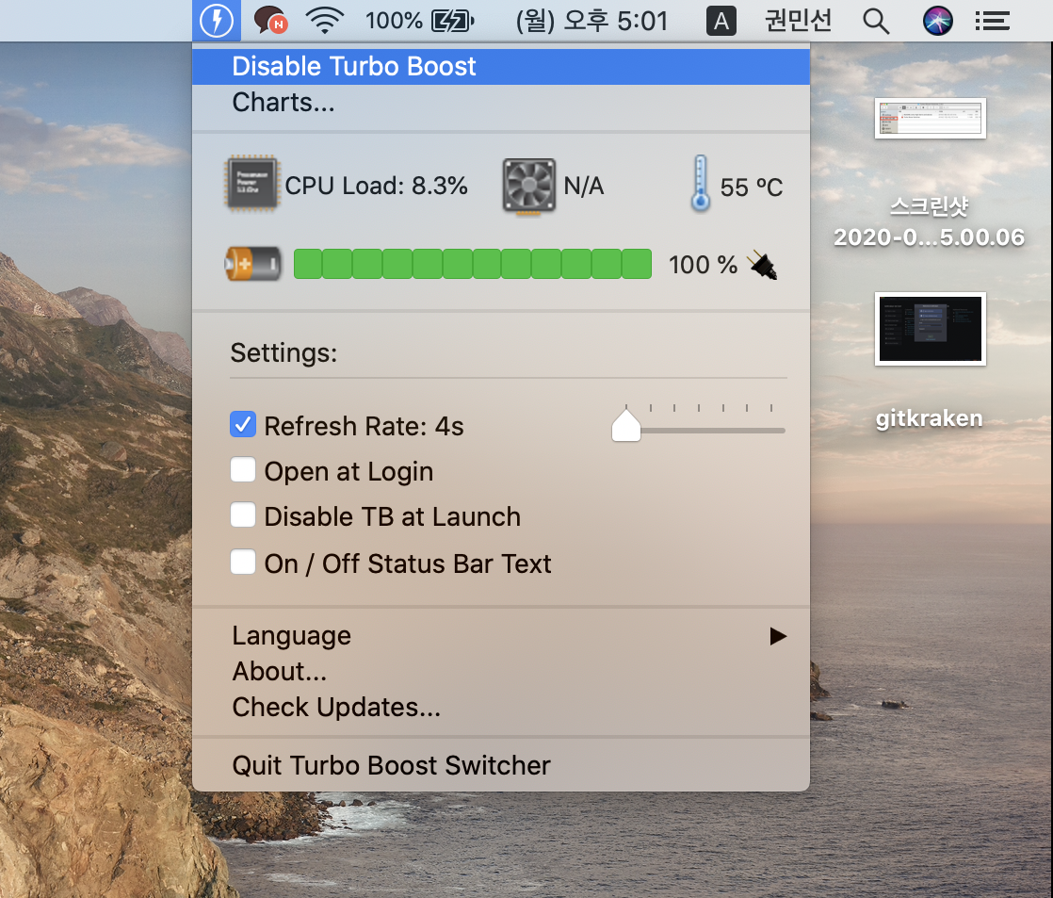Choose Check Updates... menu entry
This screenshot has height=898, width=1053.
[501, 708]
